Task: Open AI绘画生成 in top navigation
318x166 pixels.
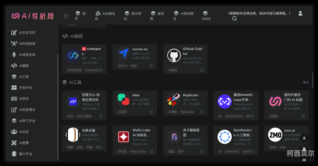Action: [105, 16]
